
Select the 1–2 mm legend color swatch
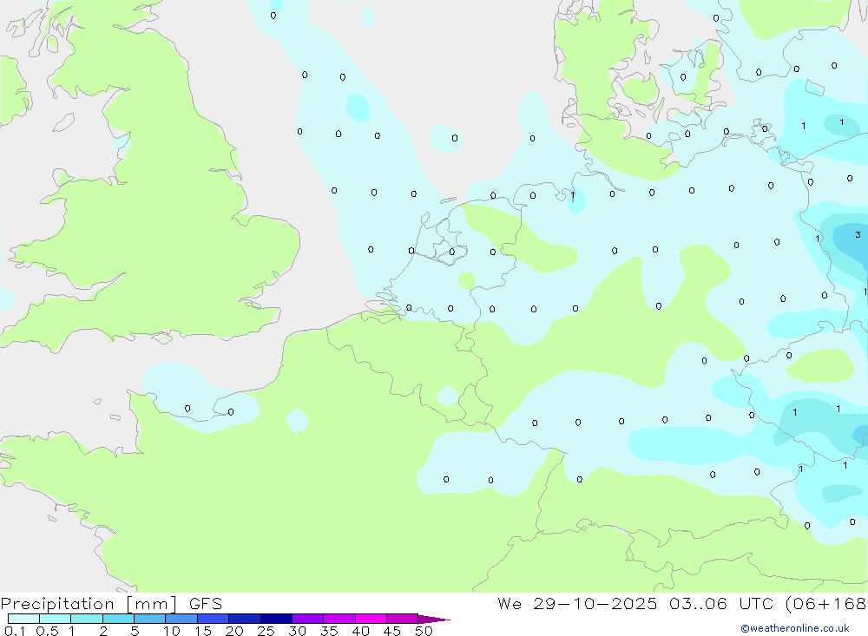coord(87,619)
